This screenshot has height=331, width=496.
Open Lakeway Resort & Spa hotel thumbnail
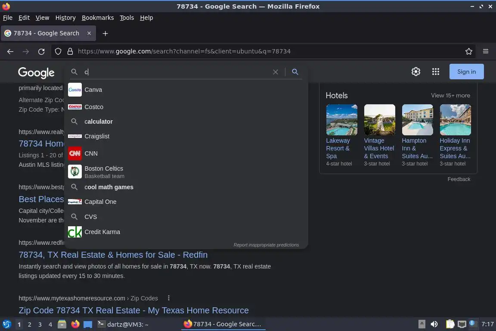(x=341, y=120)
